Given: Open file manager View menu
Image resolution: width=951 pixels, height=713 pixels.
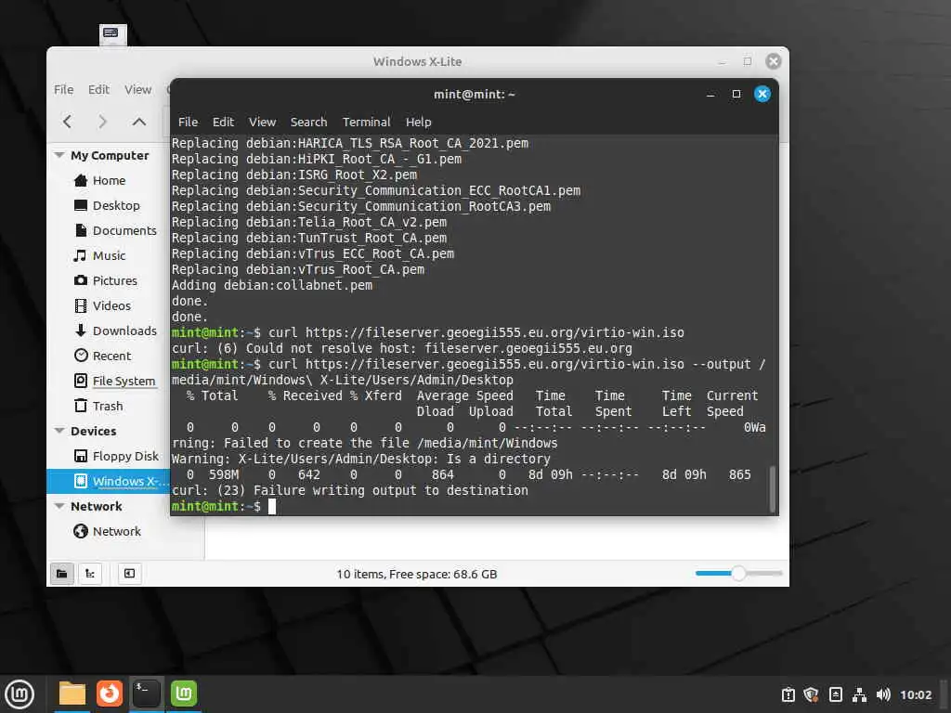Looking at the screenshot, I should click(x=137, y=90).
